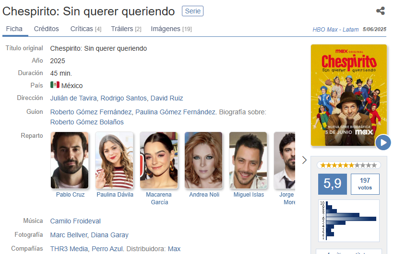The image size is (394, 254).
Task: Open the Créditos tab
Action: 47,29
